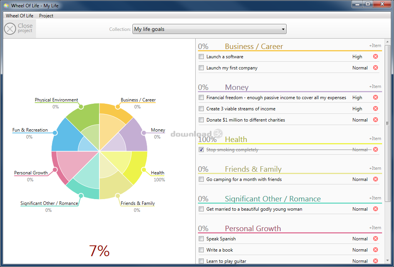Image resolution: width=394 pixels, height=267 pixels.
Task: Add item to Business / Career section
Action: (x=375, y=46)
